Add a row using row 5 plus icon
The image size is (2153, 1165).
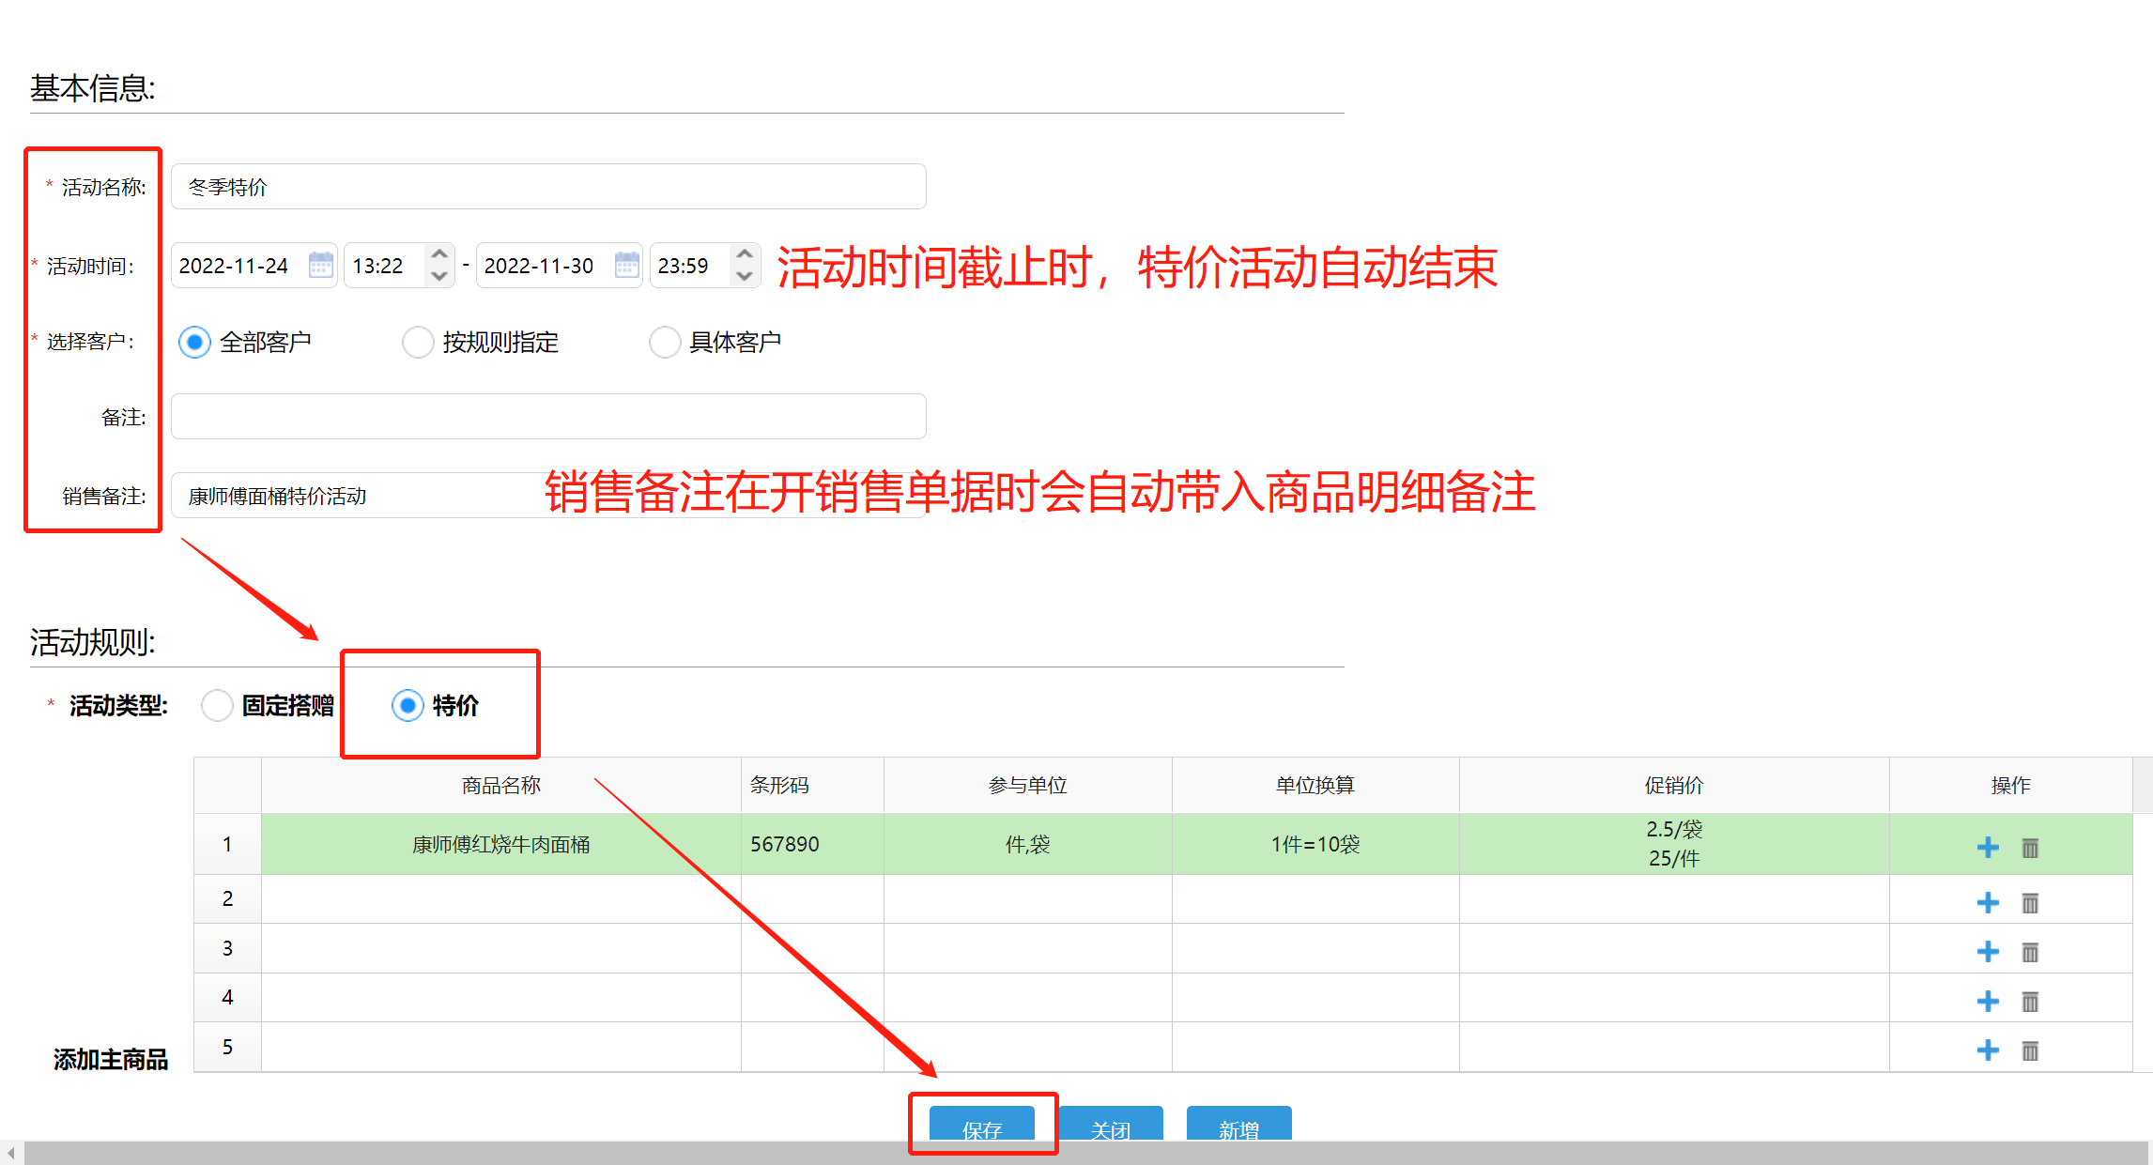pyautogui.click(x=1988, y=1050)
